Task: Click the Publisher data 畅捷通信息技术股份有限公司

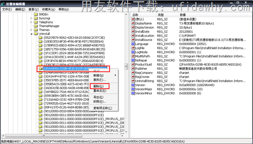Action: tap(198, 68)
